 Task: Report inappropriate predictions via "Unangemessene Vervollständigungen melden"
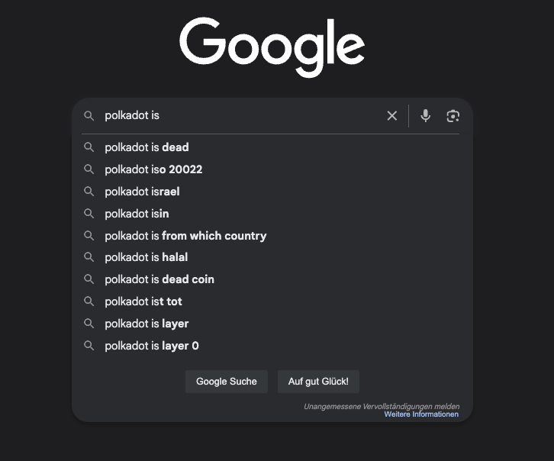click(382, 406)
